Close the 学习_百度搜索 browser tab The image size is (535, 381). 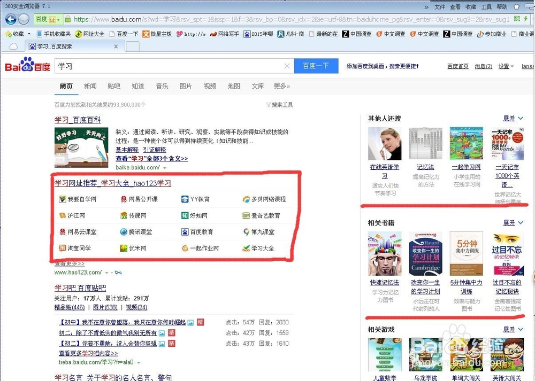(116, 46)
